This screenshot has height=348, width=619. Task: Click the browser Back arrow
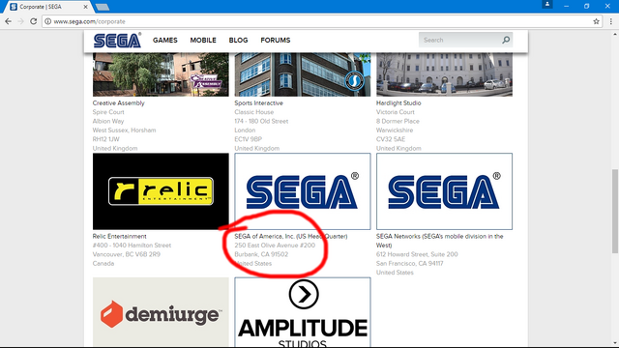8,21
